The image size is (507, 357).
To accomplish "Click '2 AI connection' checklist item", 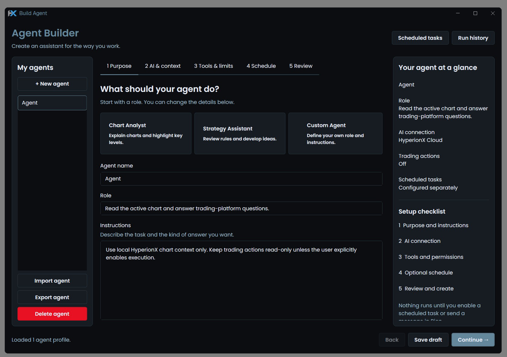I will click(419, 241).
